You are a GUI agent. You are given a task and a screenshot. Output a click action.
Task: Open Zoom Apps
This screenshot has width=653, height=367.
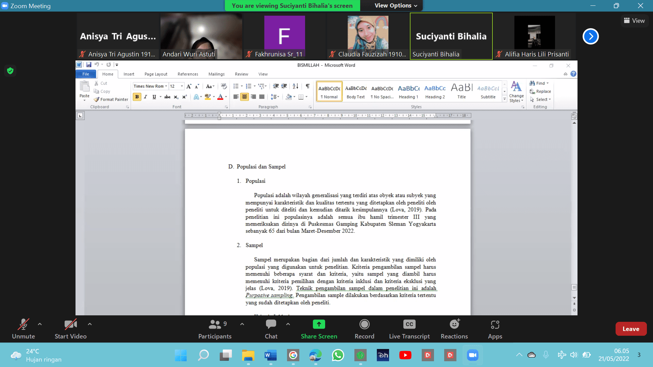[495, 329]
